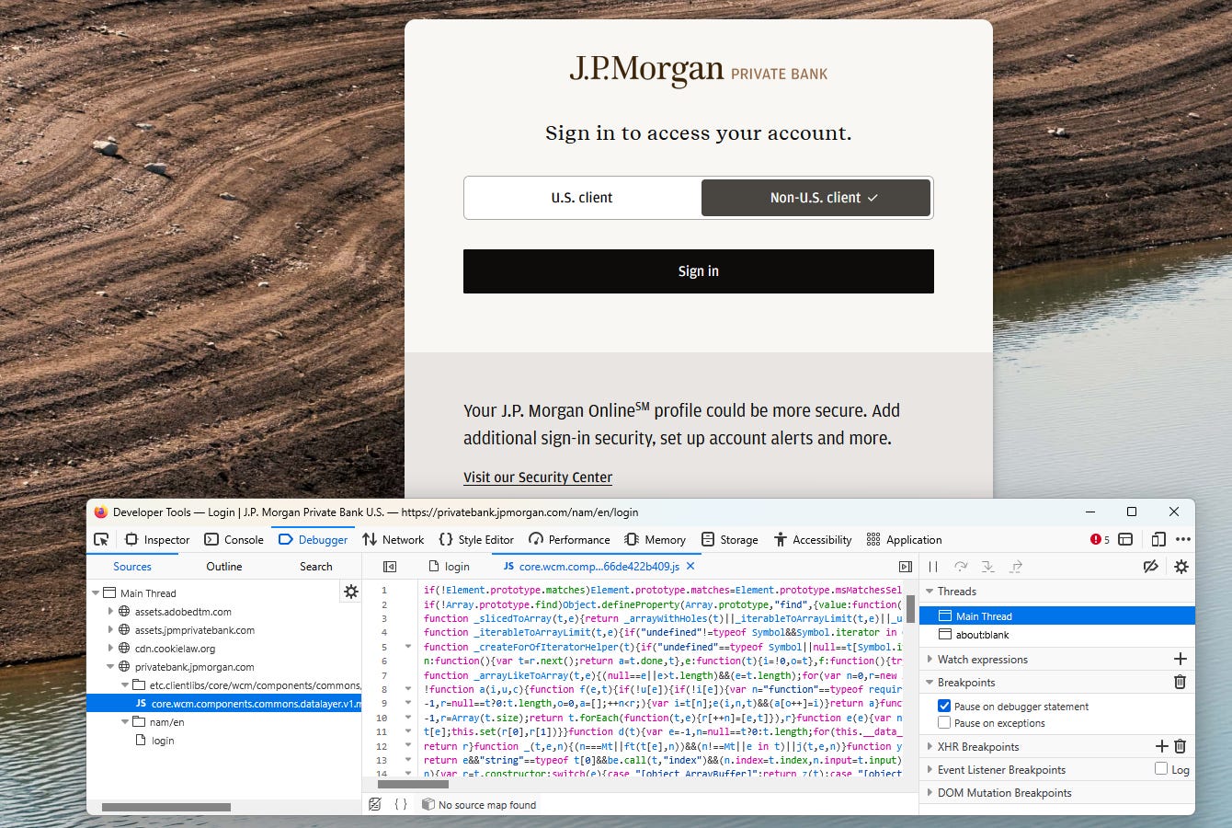Click the sources tree horizontal scrollbar
This screenshot has width=1232, height=828.
tap(166, 807)
